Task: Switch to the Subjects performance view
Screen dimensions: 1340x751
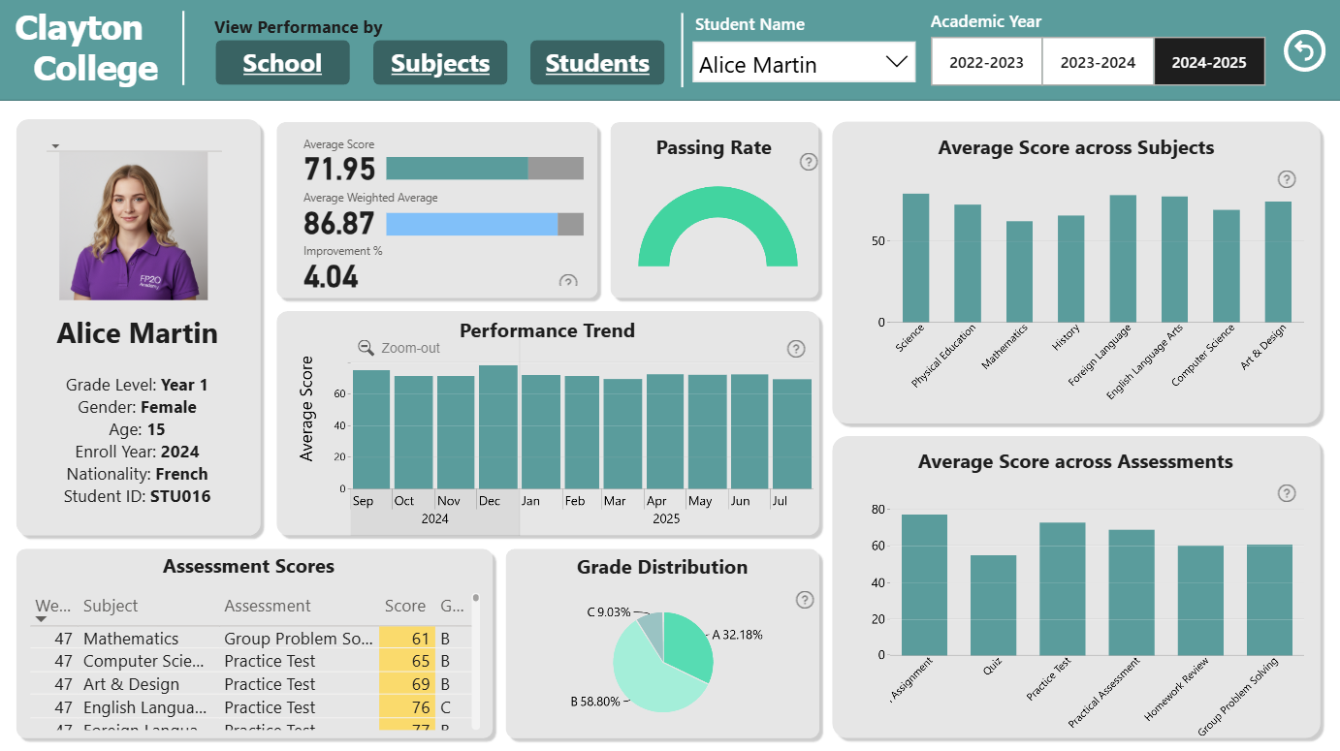Action: point(440,63)
